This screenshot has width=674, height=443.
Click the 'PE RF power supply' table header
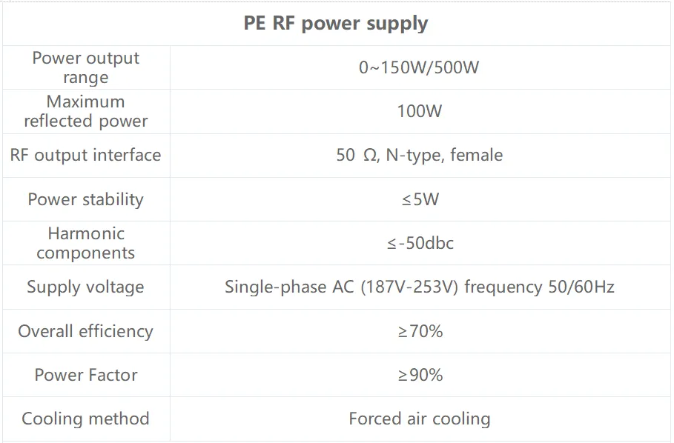click(x=336, y=24)
